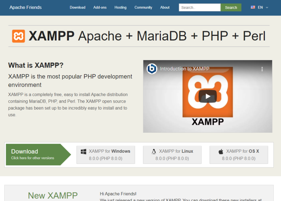Open the Community menu item
This screenshot has height=201, width=281.
[x=143, y=7]
